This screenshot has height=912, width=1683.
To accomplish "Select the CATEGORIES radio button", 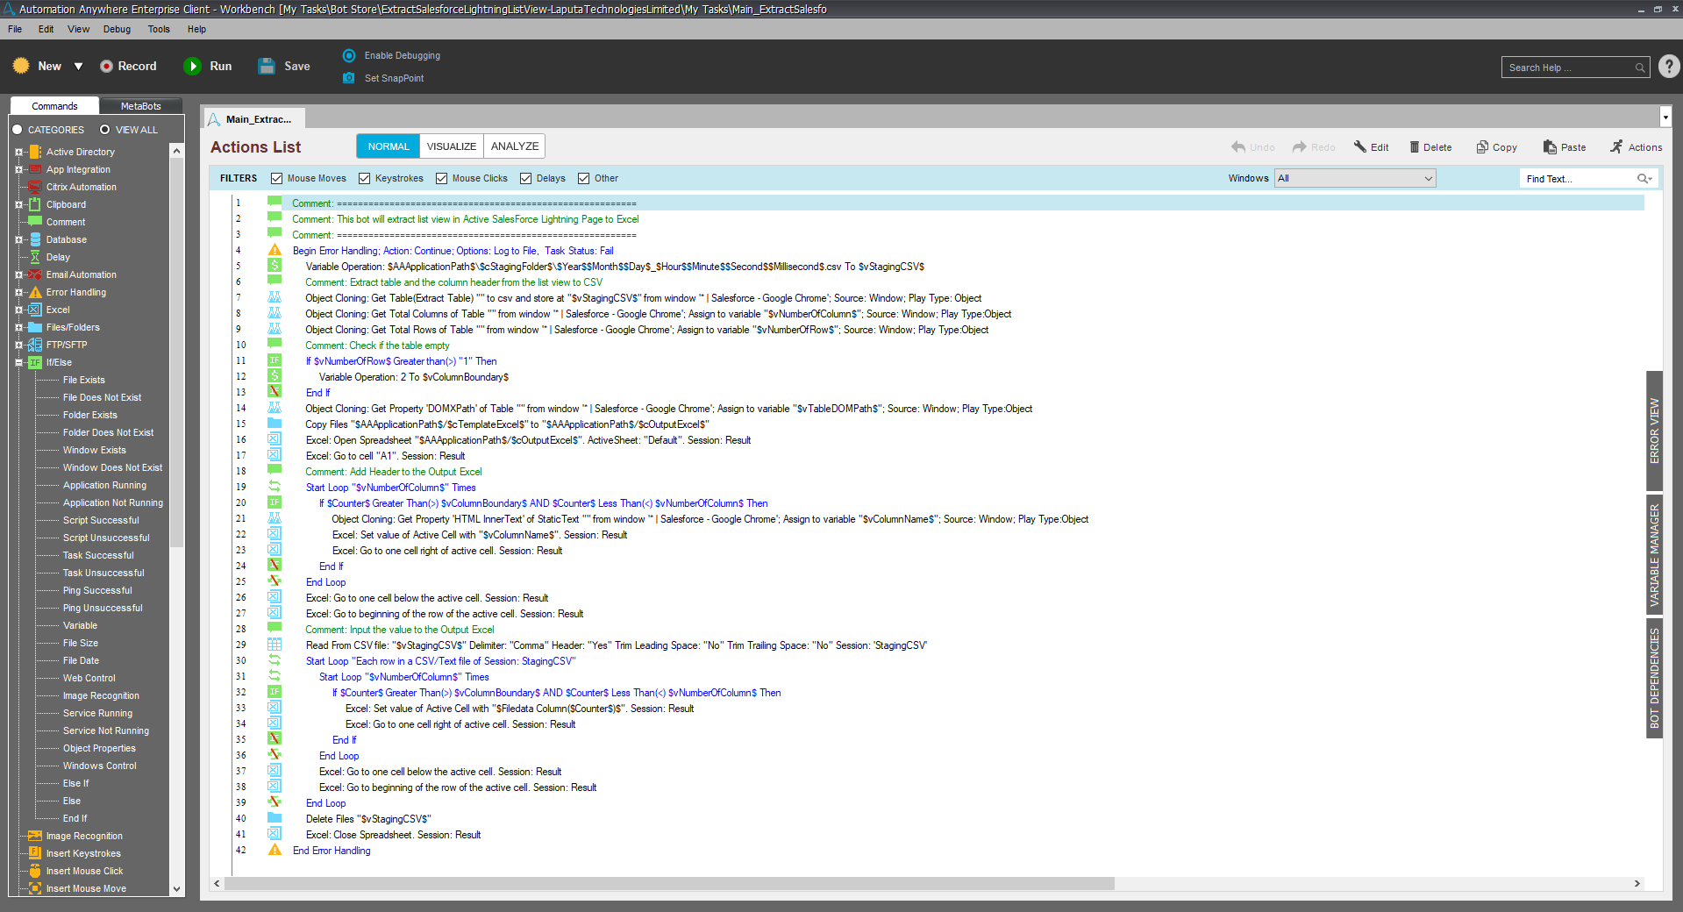I will point(17,130).
